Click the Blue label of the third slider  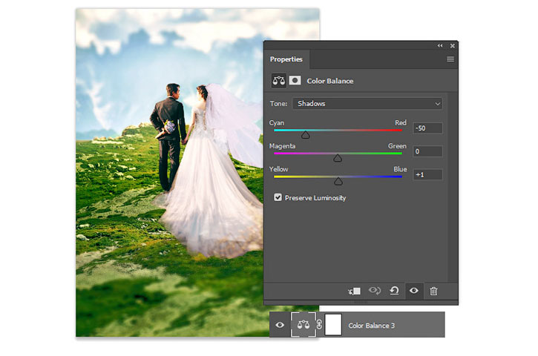pos(400,169)
